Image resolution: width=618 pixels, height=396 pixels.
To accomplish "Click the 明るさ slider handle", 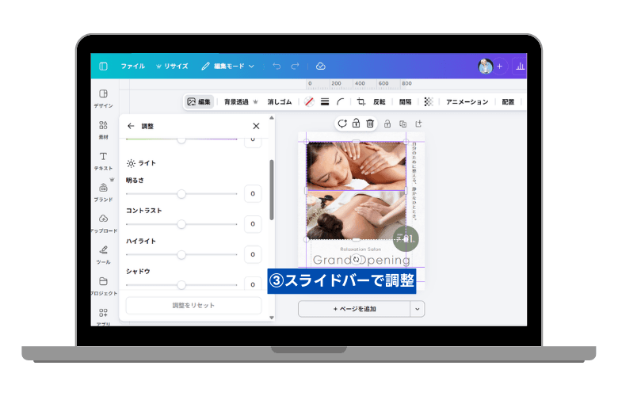I will pyautogui.click(x=181, y=193).
